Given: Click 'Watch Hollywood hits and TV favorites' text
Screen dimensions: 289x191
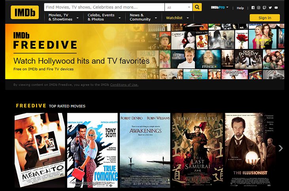Looking at the screenshot, I should point(81,61).
